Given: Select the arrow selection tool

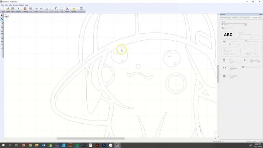Looking at the screenshot, I should (2, 16).
